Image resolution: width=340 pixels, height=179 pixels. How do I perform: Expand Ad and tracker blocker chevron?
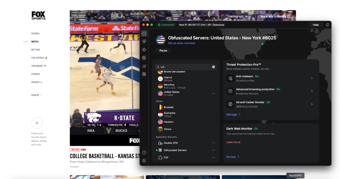pos(312,104)
